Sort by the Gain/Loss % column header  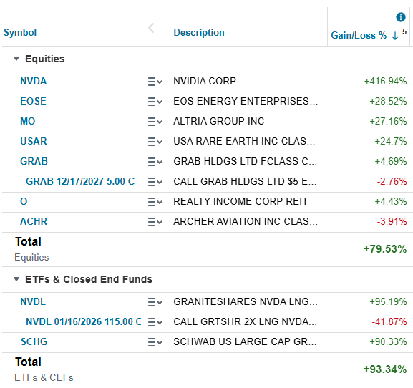[359, 35]
